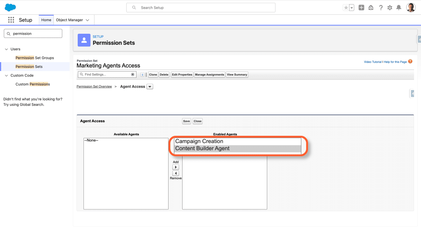Select Permission Set Groups in sidebar
421x230 pixels.
(35, 58)
